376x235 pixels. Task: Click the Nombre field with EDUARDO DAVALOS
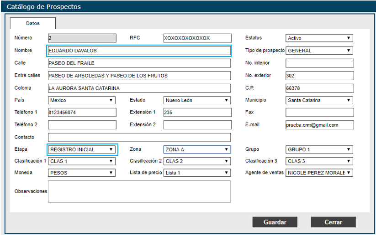click(139, 51)
